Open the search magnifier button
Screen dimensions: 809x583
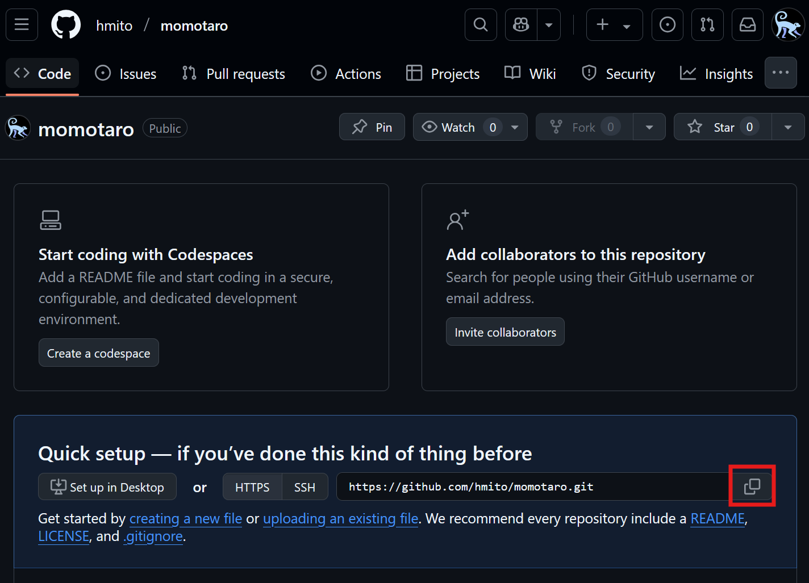481,25
